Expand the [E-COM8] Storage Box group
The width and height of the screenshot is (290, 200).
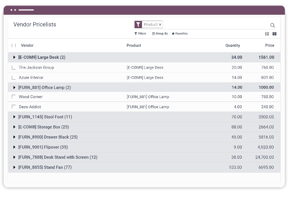[14, 127]
